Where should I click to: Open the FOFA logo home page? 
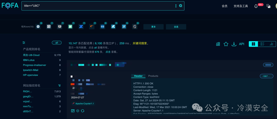(x=10, y=6)
